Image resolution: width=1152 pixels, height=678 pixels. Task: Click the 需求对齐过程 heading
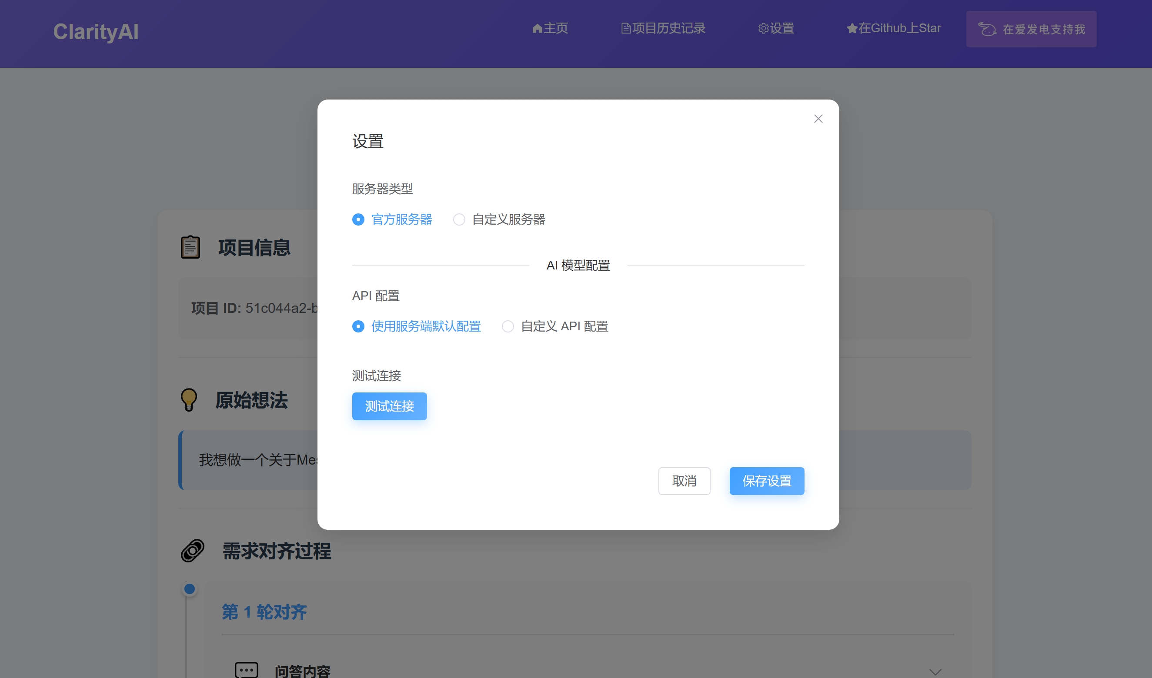pyautogui.click(x=277, y=551)
